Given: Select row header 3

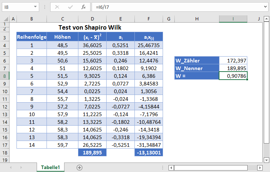Looking at the screenshot, I should 5,37.
